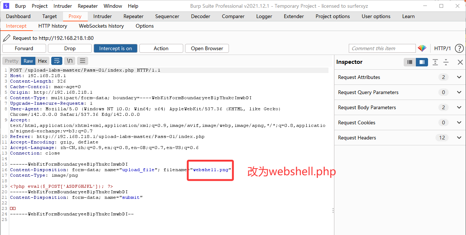This screenshot has width=466, height=235.
Task: Expand the Request Attributes section
Action: [x=459, y=77]
